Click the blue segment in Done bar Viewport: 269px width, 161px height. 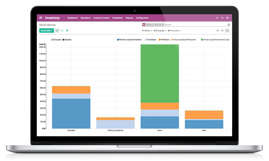click(x=160, y=123)
